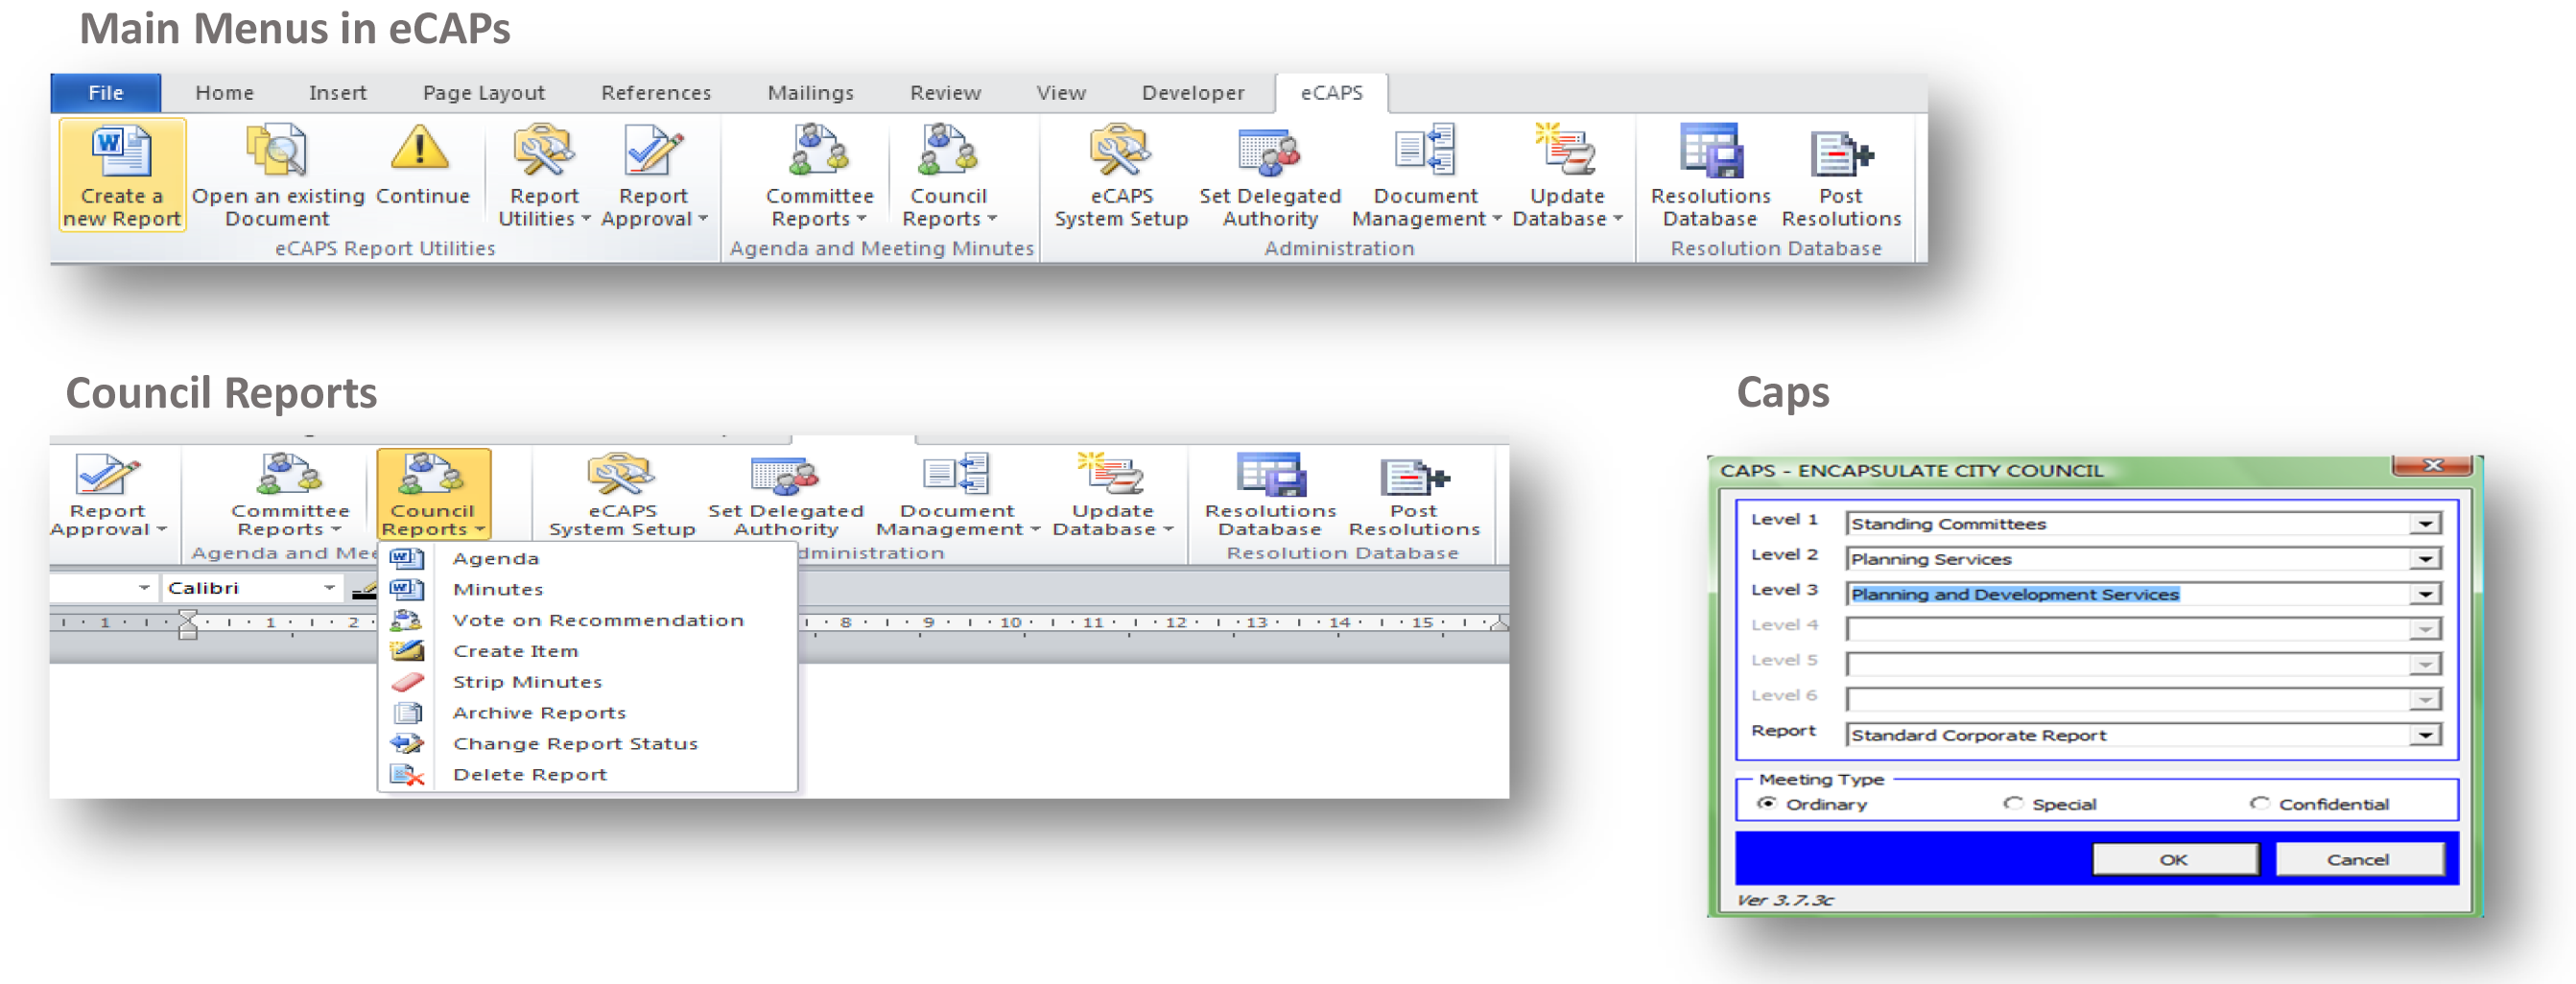Open the Level 2 Planning Services dropdown
Image resolution: width=2576 pixels, height=984 pixels.
tap(2425, 559)
